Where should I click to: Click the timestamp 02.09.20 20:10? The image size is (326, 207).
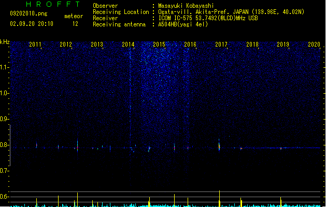tap(32, 24)
